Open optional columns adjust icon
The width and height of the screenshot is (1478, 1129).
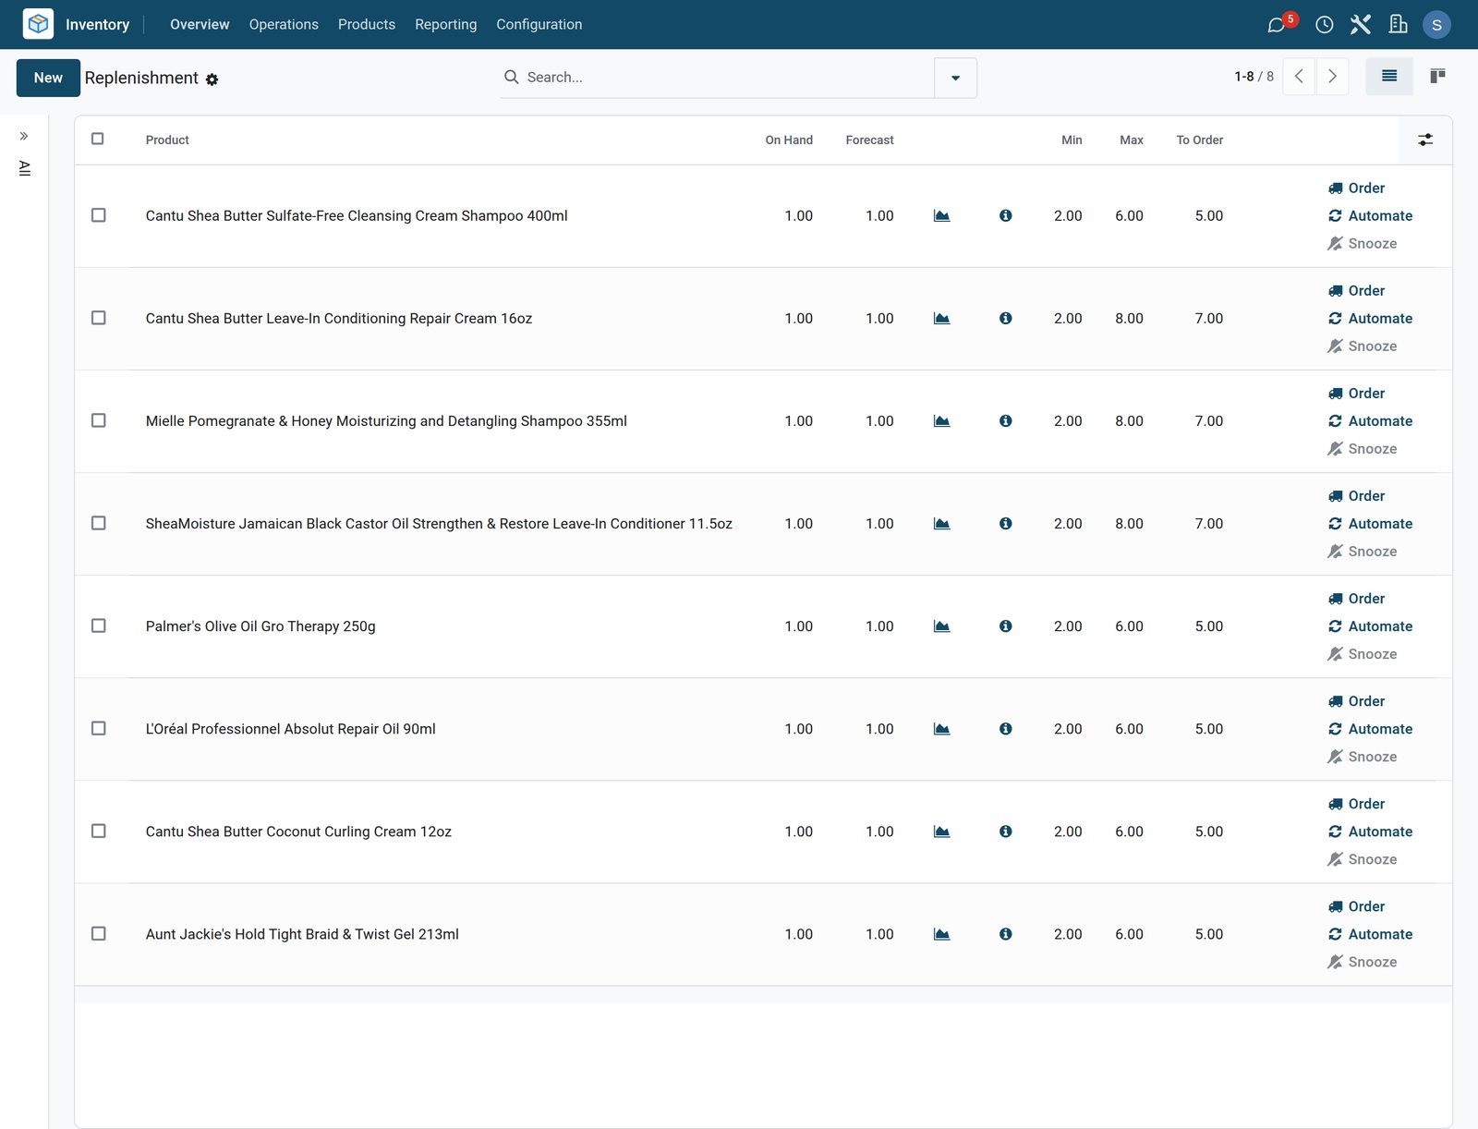1425,140
